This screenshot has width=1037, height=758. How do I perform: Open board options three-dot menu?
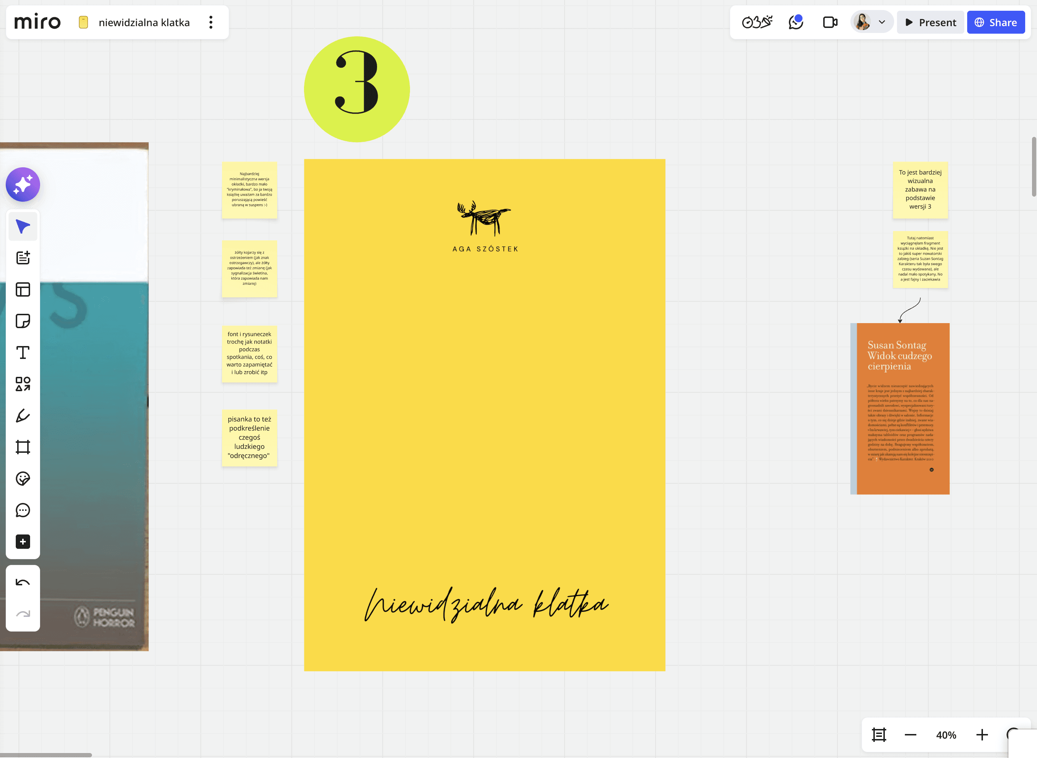[211, 23]
